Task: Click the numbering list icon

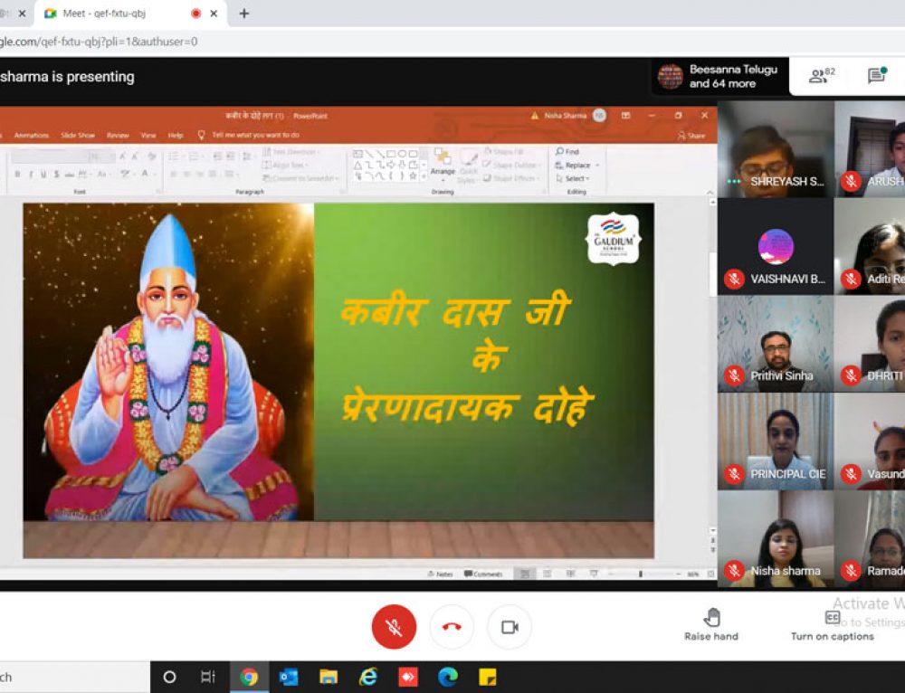Action: click(x=195, y=157)
